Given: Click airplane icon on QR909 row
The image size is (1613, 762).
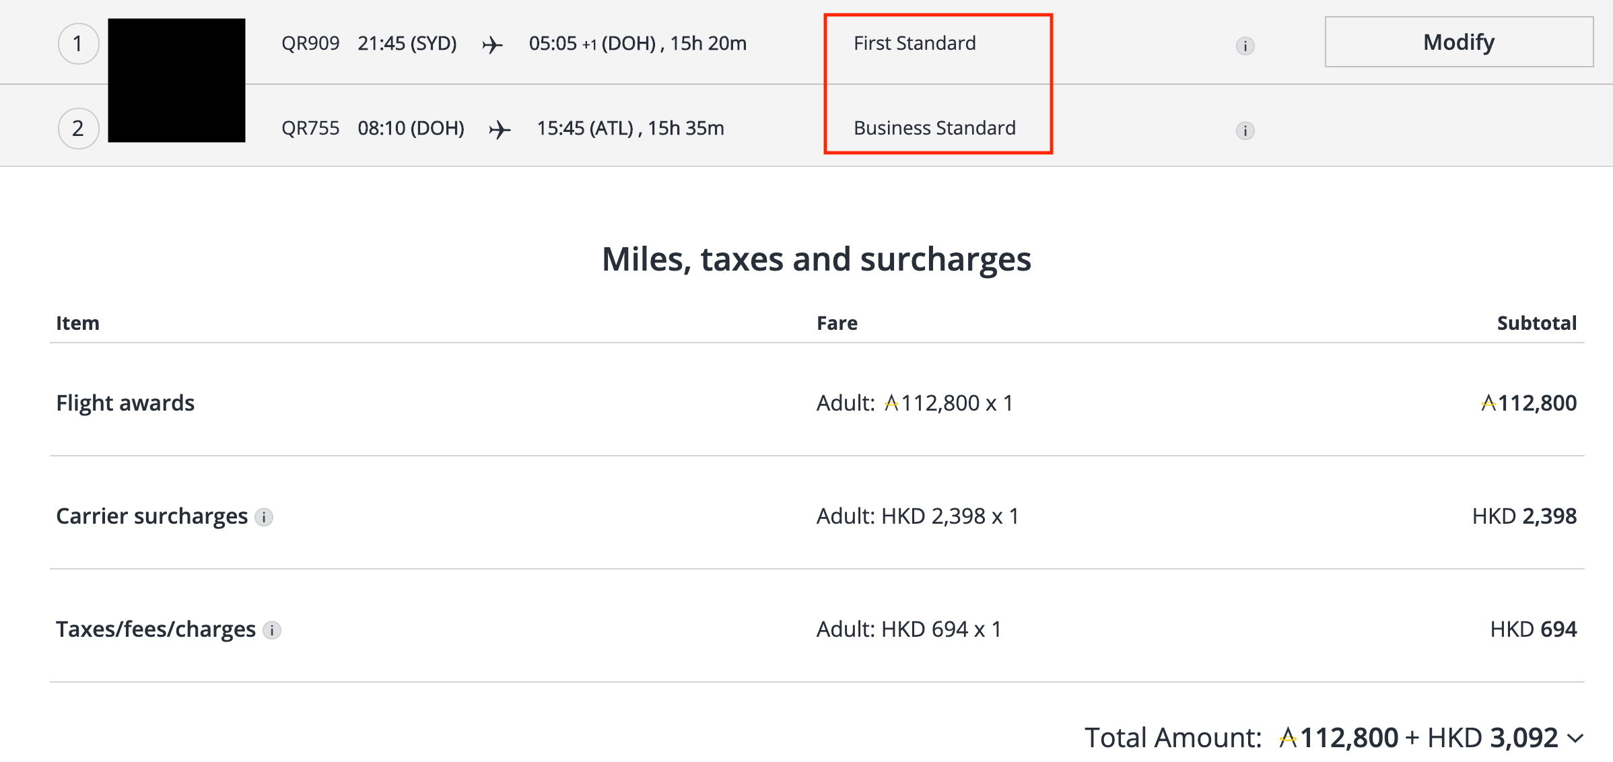Looking at the screenshot, I should coord(492,45).
